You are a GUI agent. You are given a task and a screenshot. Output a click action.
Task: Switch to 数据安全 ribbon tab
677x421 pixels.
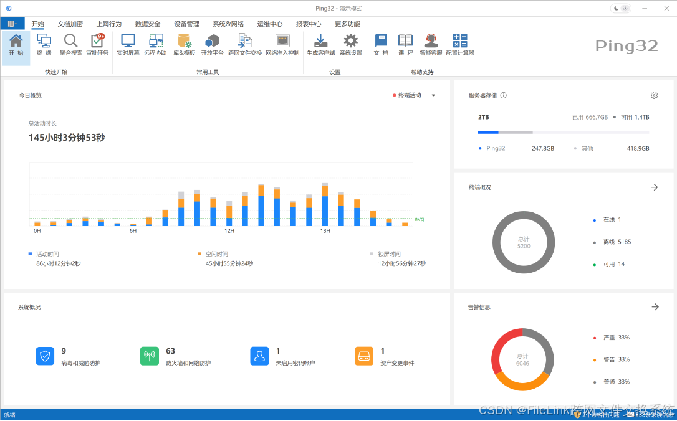coord(148,24)
